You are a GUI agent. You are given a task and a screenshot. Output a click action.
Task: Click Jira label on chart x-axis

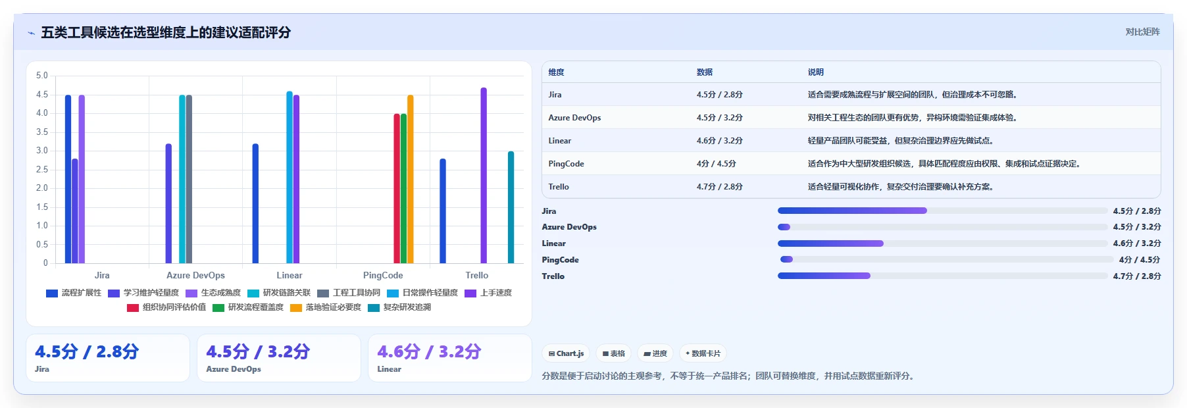pyautogui.click(x=102, y=275)
